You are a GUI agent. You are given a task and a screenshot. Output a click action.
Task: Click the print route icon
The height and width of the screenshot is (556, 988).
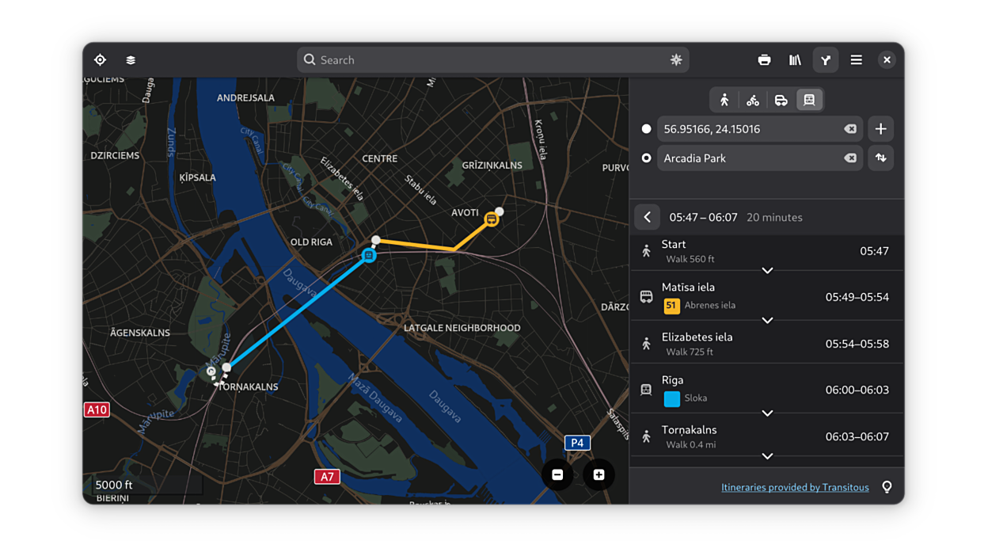click(764, 60)
